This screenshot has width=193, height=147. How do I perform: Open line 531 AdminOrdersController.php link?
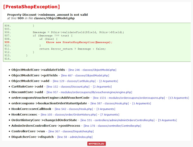(x=118, y=120)
